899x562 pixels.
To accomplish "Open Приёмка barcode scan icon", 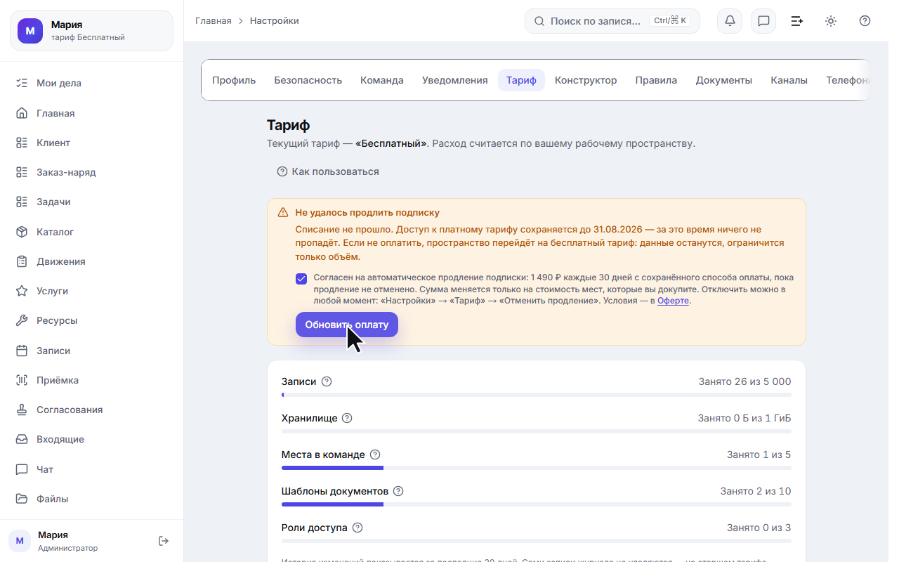I will (22, 380).
